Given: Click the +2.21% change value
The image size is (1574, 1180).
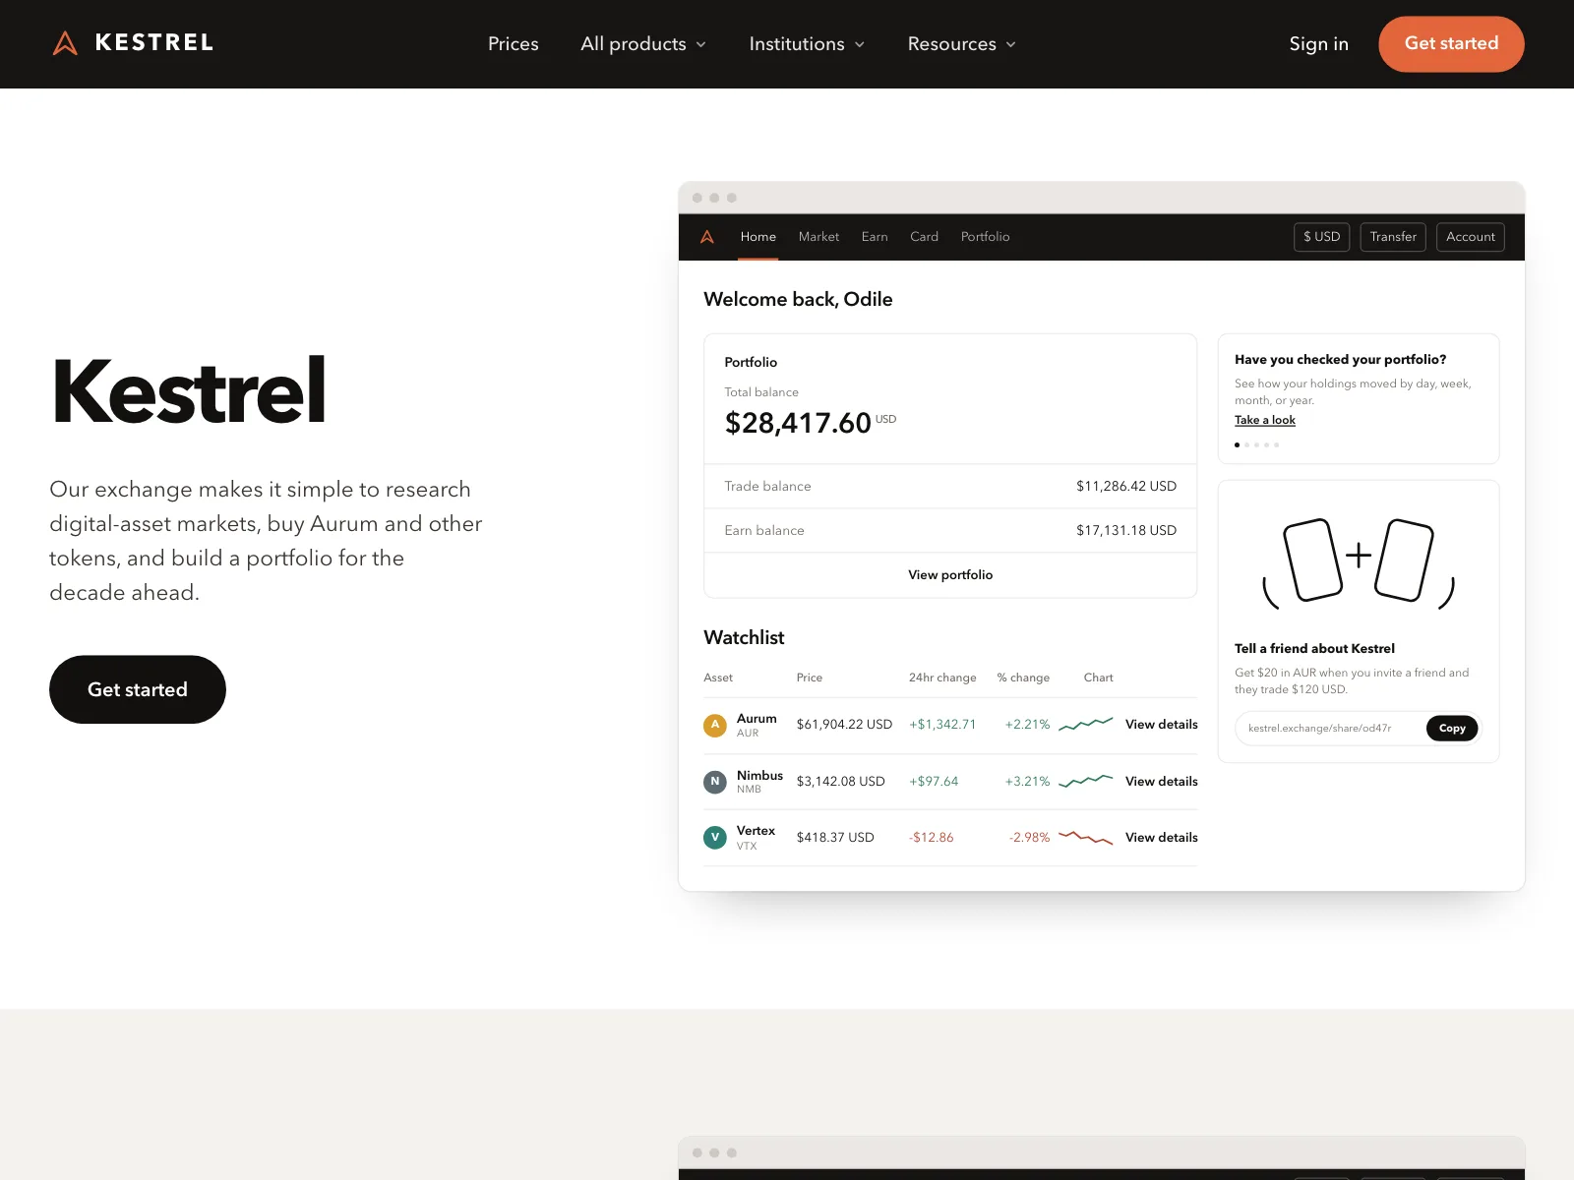Looking at the screenshot, I should (x=1027, y=725).
